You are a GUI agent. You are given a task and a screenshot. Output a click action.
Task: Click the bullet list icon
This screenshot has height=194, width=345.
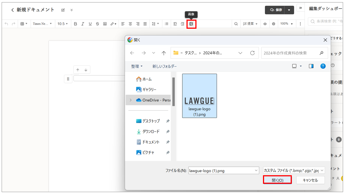[x=167, y=24]
